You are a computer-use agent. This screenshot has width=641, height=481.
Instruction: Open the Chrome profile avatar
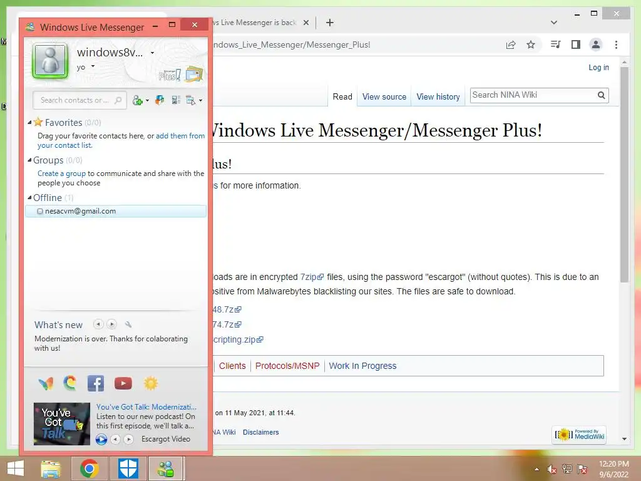pos(596,44)
